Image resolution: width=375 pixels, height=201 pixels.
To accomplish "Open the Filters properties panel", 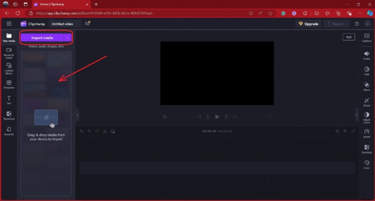I will click(x=367, y=87).
